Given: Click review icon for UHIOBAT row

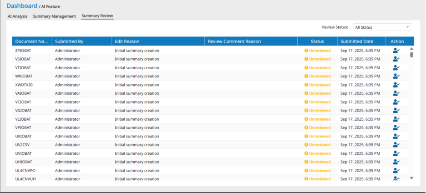Looking at the screenshot, I should (396, 162).
